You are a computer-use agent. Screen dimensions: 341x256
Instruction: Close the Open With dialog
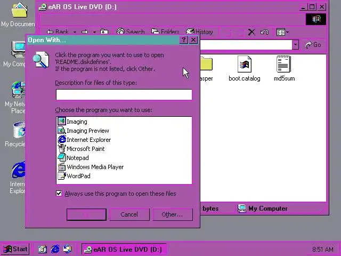pyautogui.click(x=193, y=40)
